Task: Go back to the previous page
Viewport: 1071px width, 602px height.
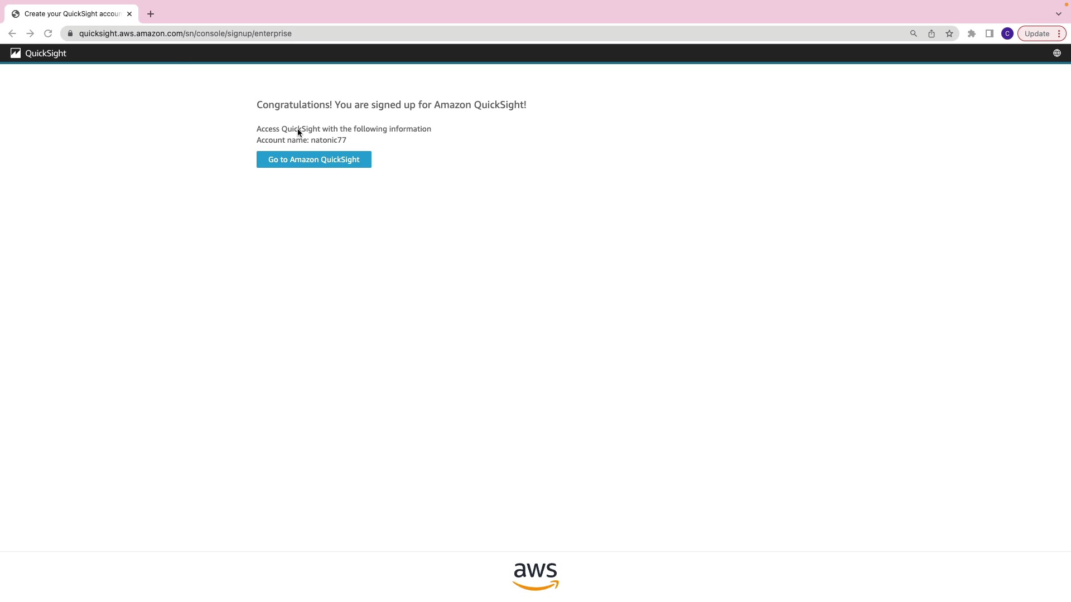Action: pos(12,33)
